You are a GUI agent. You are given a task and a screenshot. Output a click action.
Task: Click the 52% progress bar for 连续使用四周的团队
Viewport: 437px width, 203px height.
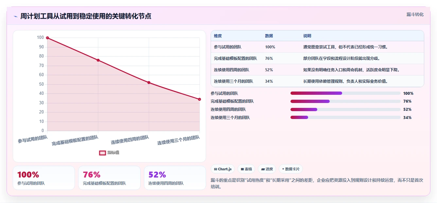point(345,110)
